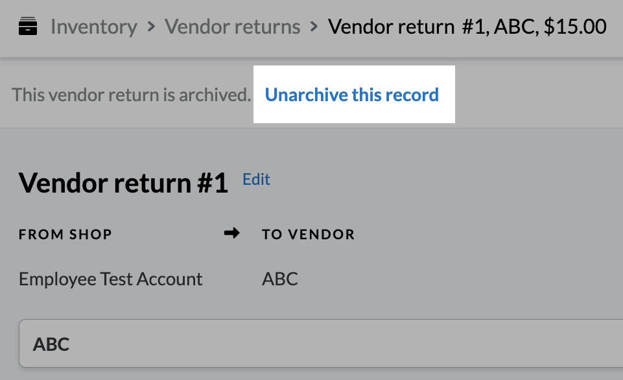This screenshot has width=623, height=380.
Task: Select the Employee Test Account shop name
Action: point(110,279)
